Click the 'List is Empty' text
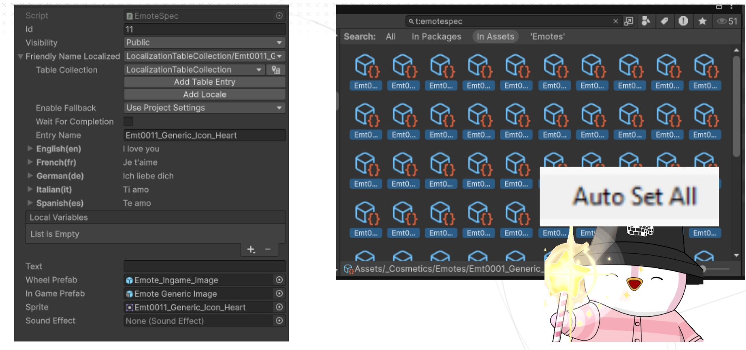Image resolution: width=746 pixels, height=350 pixels. pos(55,234)
